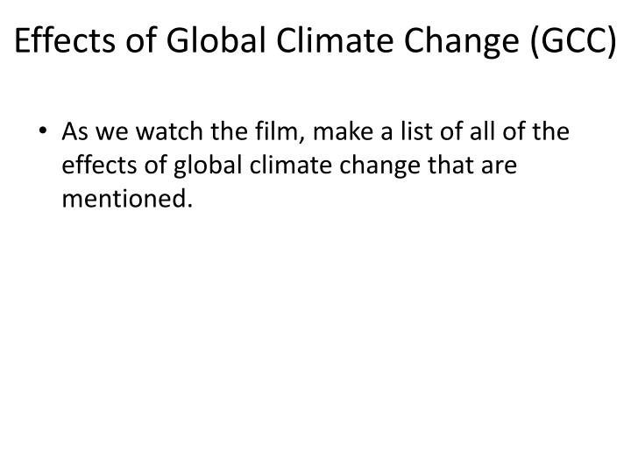Click the word 'climate' in the body text
Viewport: 631px width, 473px height.
290,166
